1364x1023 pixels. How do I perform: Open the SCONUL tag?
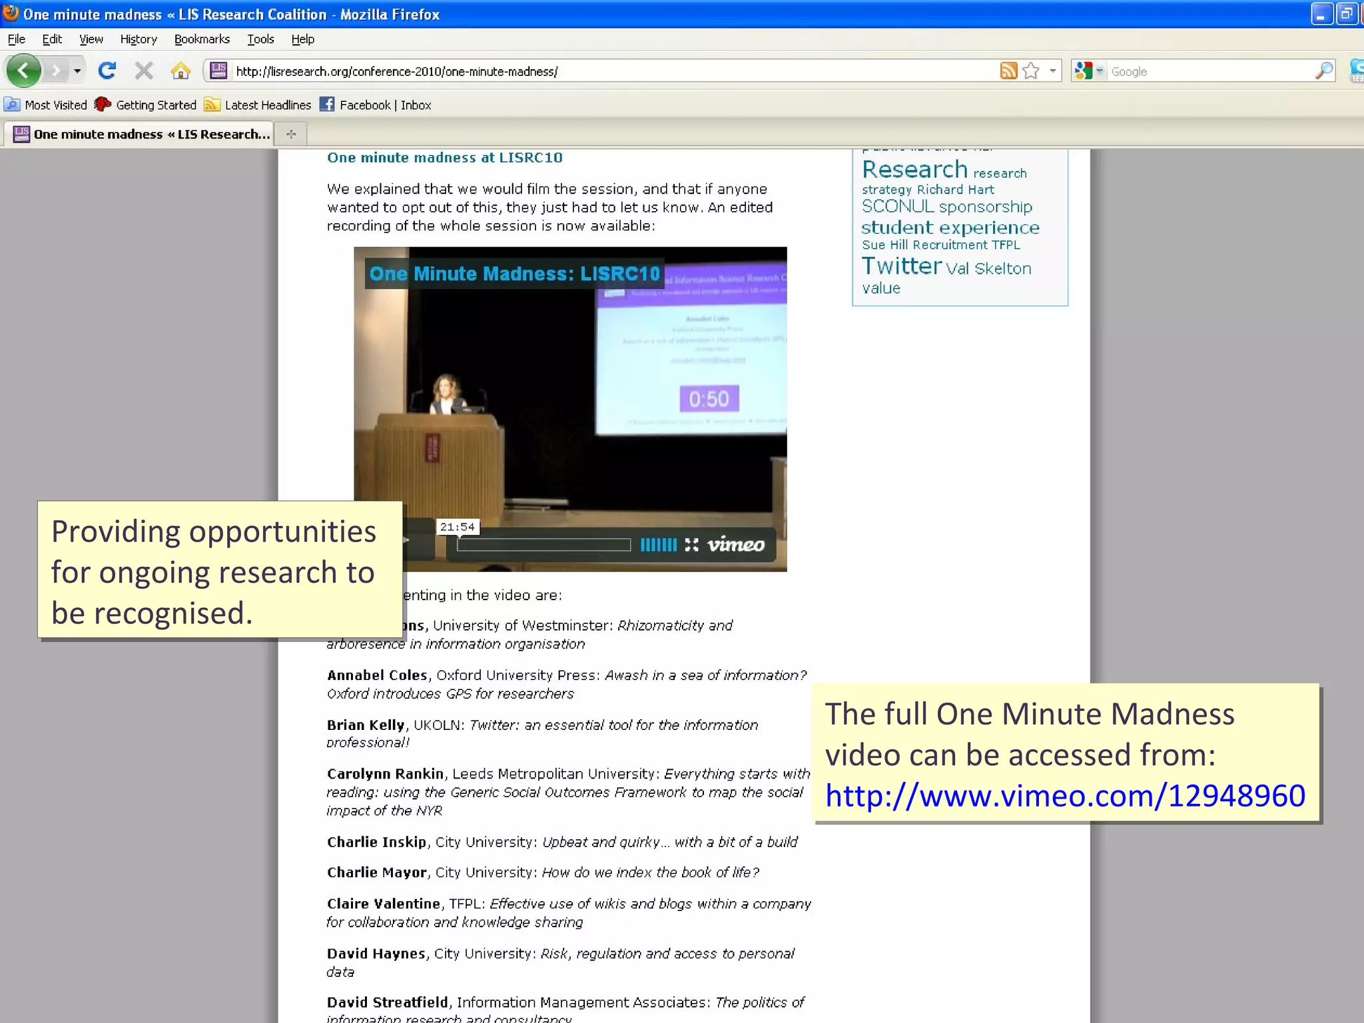[898, 206]
